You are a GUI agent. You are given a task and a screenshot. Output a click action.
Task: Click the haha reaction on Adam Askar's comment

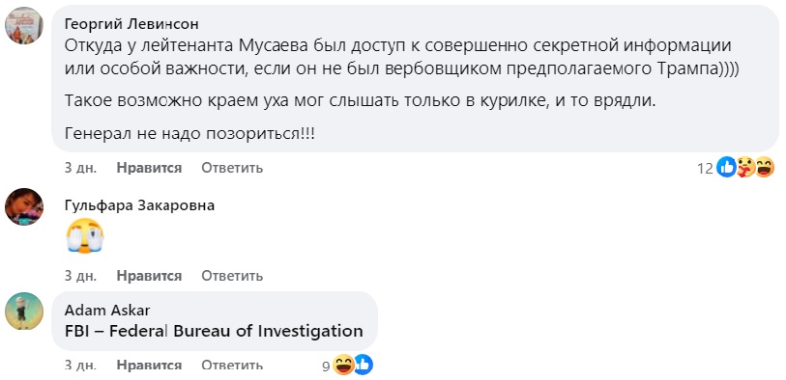(x=343, y=365)
